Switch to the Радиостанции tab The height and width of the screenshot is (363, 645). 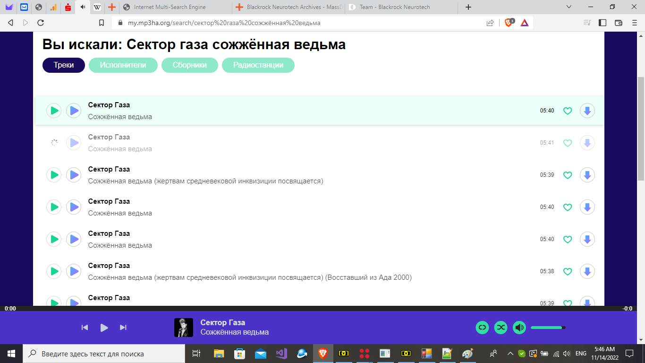(258, 65)
